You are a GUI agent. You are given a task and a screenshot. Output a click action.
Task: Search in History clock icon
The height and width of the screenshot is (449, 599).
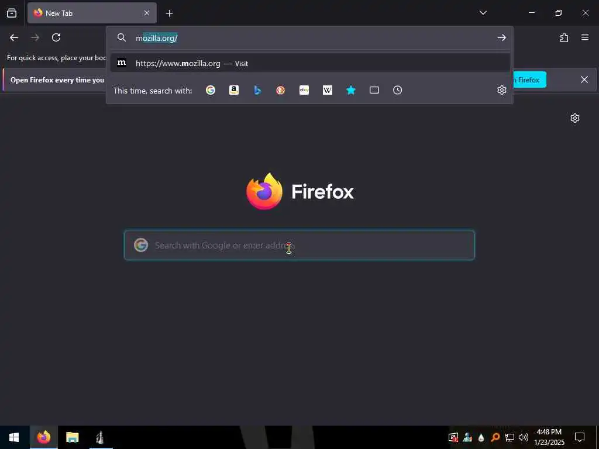click(x=398, y=90)
